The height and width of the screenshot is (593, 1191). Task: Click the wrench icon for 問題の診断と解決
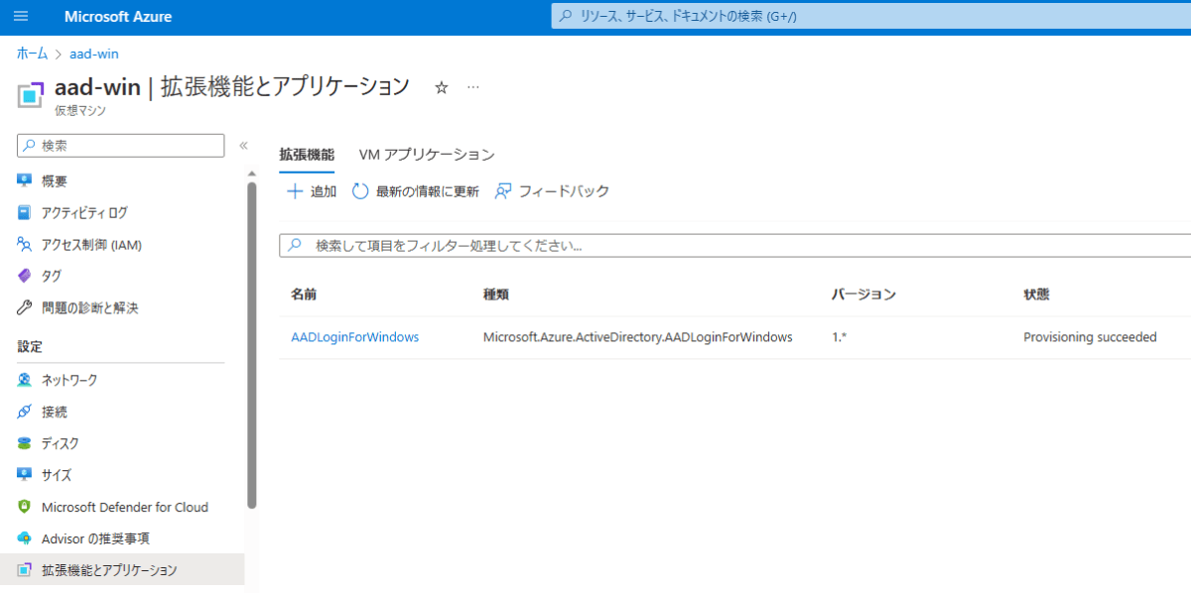point(25,307)
